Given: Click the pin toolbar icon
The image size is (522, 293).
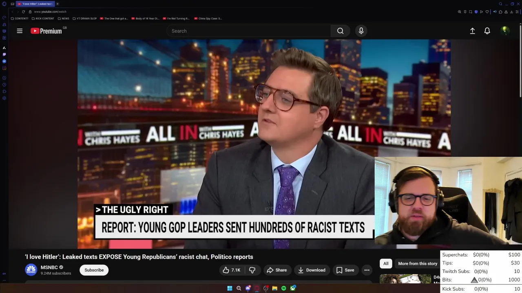Looking at the screenshot, I should [x=465, y=12].
